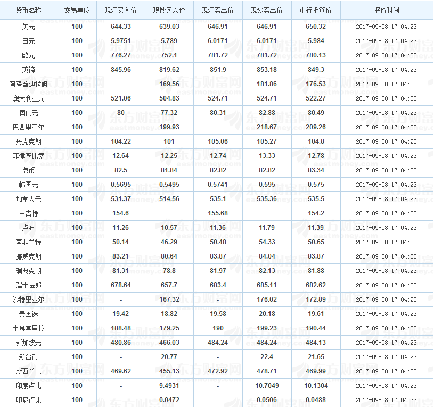Image resolution: width=434 pixels, height=408 pixels.
Task: Select the 印度卢比 currency name cell
Action: click(29, 386)
